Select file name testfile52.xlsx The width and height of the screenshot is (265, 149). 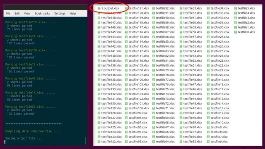click(x=193, y=60)
